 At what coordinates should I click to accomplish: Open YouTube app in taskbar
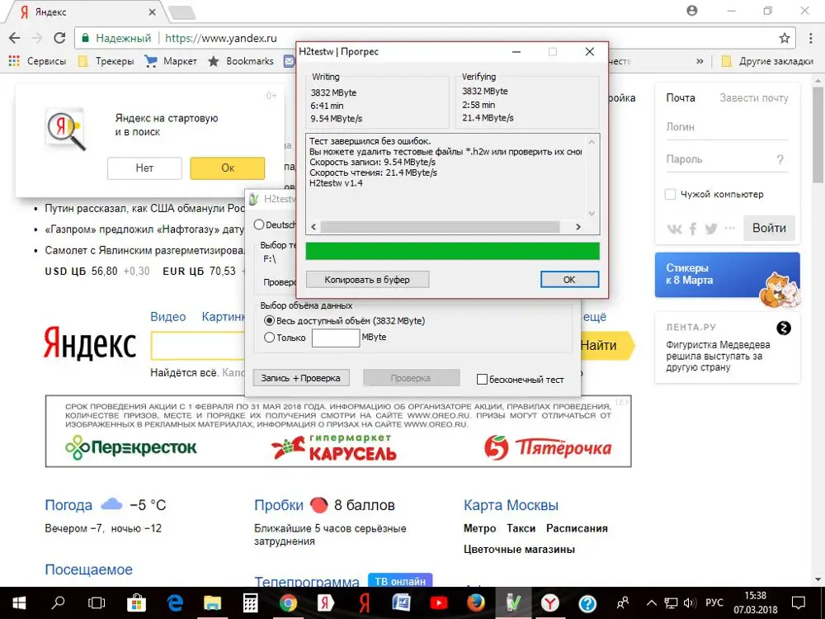click(439, 603)
